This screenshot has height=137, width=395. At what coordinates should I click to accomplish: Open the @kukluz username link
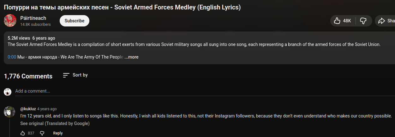point(28,109)
